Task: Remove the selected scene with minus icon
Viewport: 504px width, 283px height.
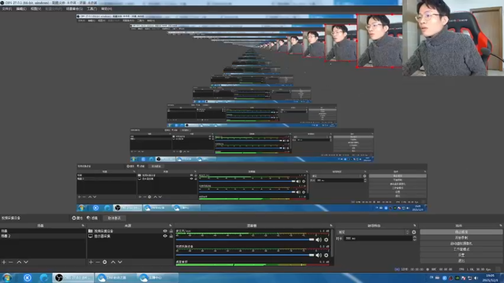Action: coord(11,262)
